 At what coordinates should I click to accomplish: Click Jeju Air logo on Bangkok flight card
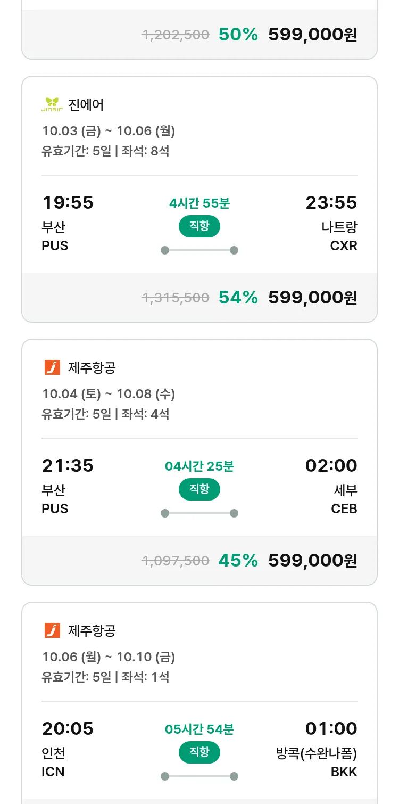coord(52,630)
